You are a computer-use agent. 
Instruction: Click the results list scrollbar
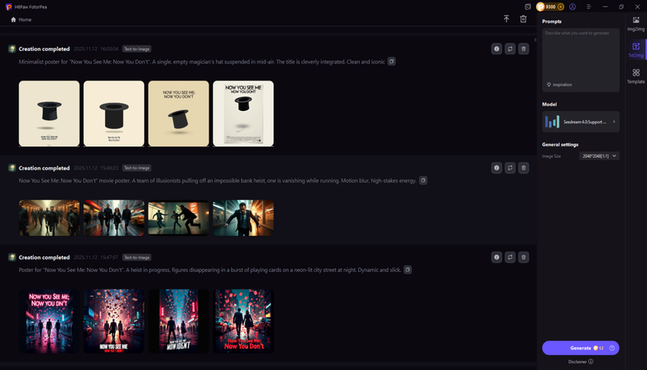535,39
